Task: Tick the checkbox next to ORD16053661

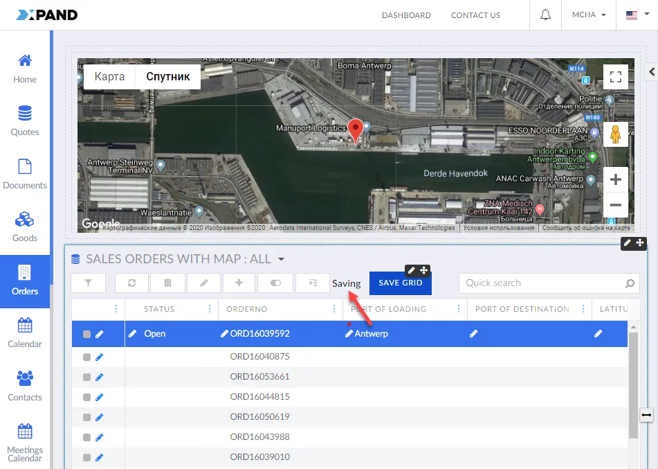Action: tap(86, 377)
